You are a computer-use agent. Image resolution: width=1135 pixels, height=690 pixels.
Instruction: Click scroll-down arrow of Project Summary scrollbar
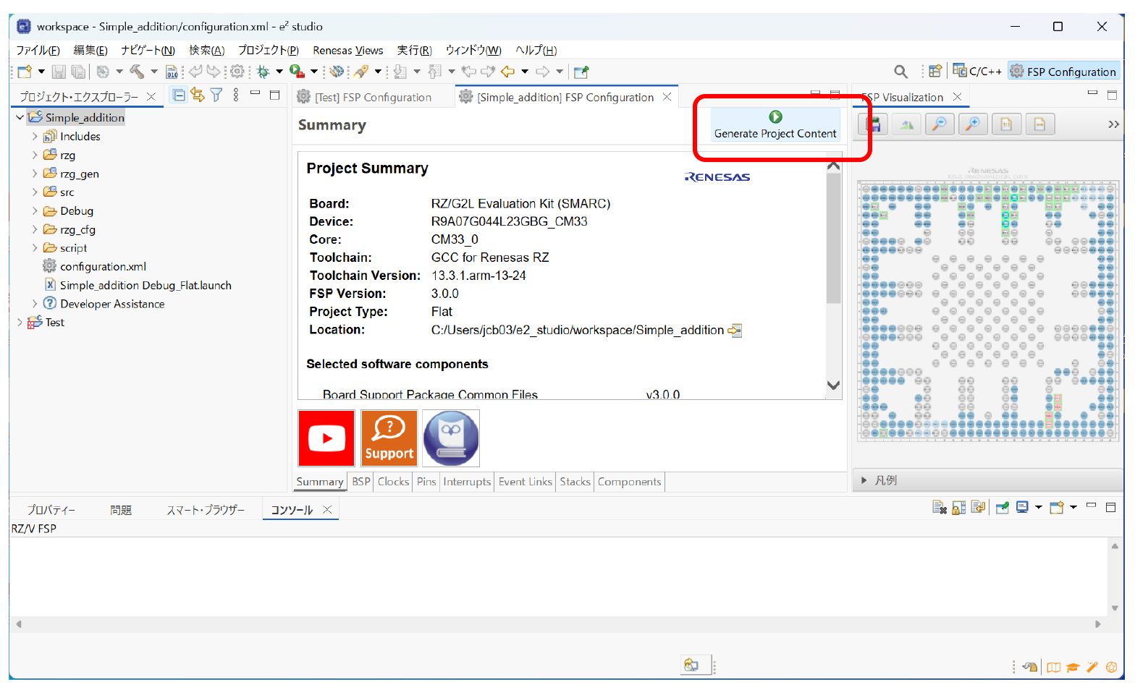pos(834,386)
